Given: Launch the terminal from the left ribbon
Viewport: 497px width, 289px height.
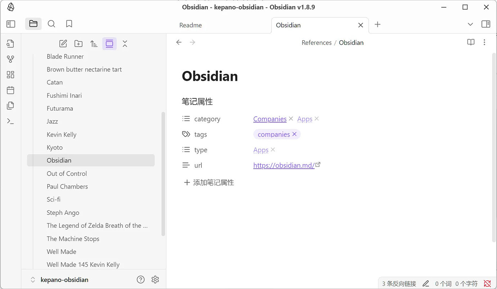Looking at the screenshot, I should point(10,121).
